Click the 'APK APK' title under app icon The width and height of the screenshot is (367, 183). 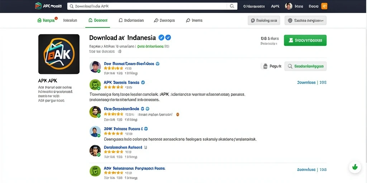tap(48, 81)
